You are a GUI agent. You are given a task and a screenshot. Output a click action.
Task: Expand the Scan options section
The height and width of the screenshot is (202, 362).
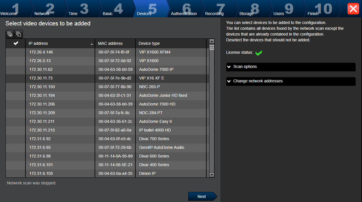291,67
